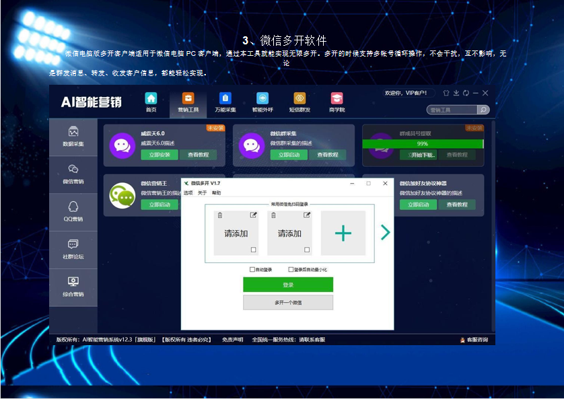Click the green plus add-account tile
The width and height of the screenshot is (564, 399).
343,233
